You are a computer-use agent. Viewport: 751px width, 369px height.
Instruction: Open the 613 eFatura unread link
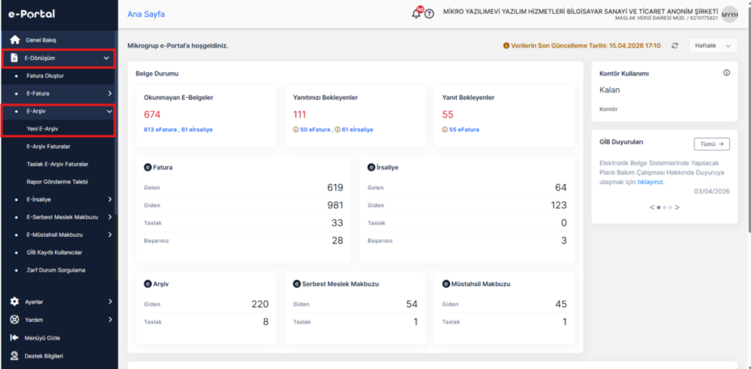tap(161, 129)
